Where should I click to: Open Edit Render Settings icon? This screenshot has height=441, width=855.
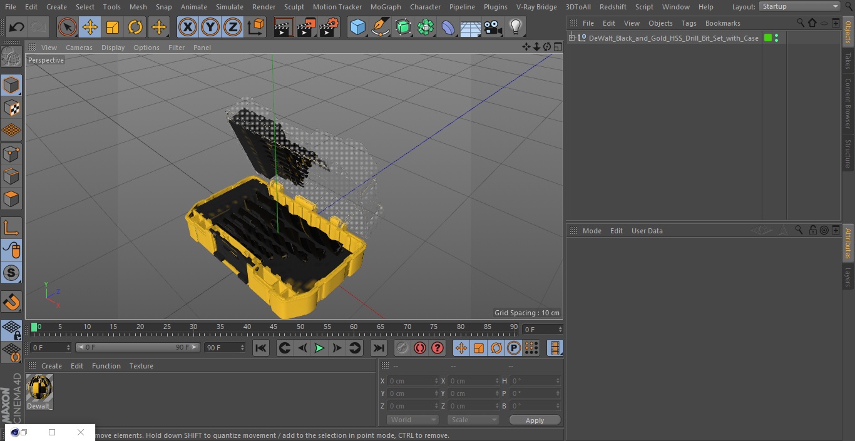coord(329,27)
